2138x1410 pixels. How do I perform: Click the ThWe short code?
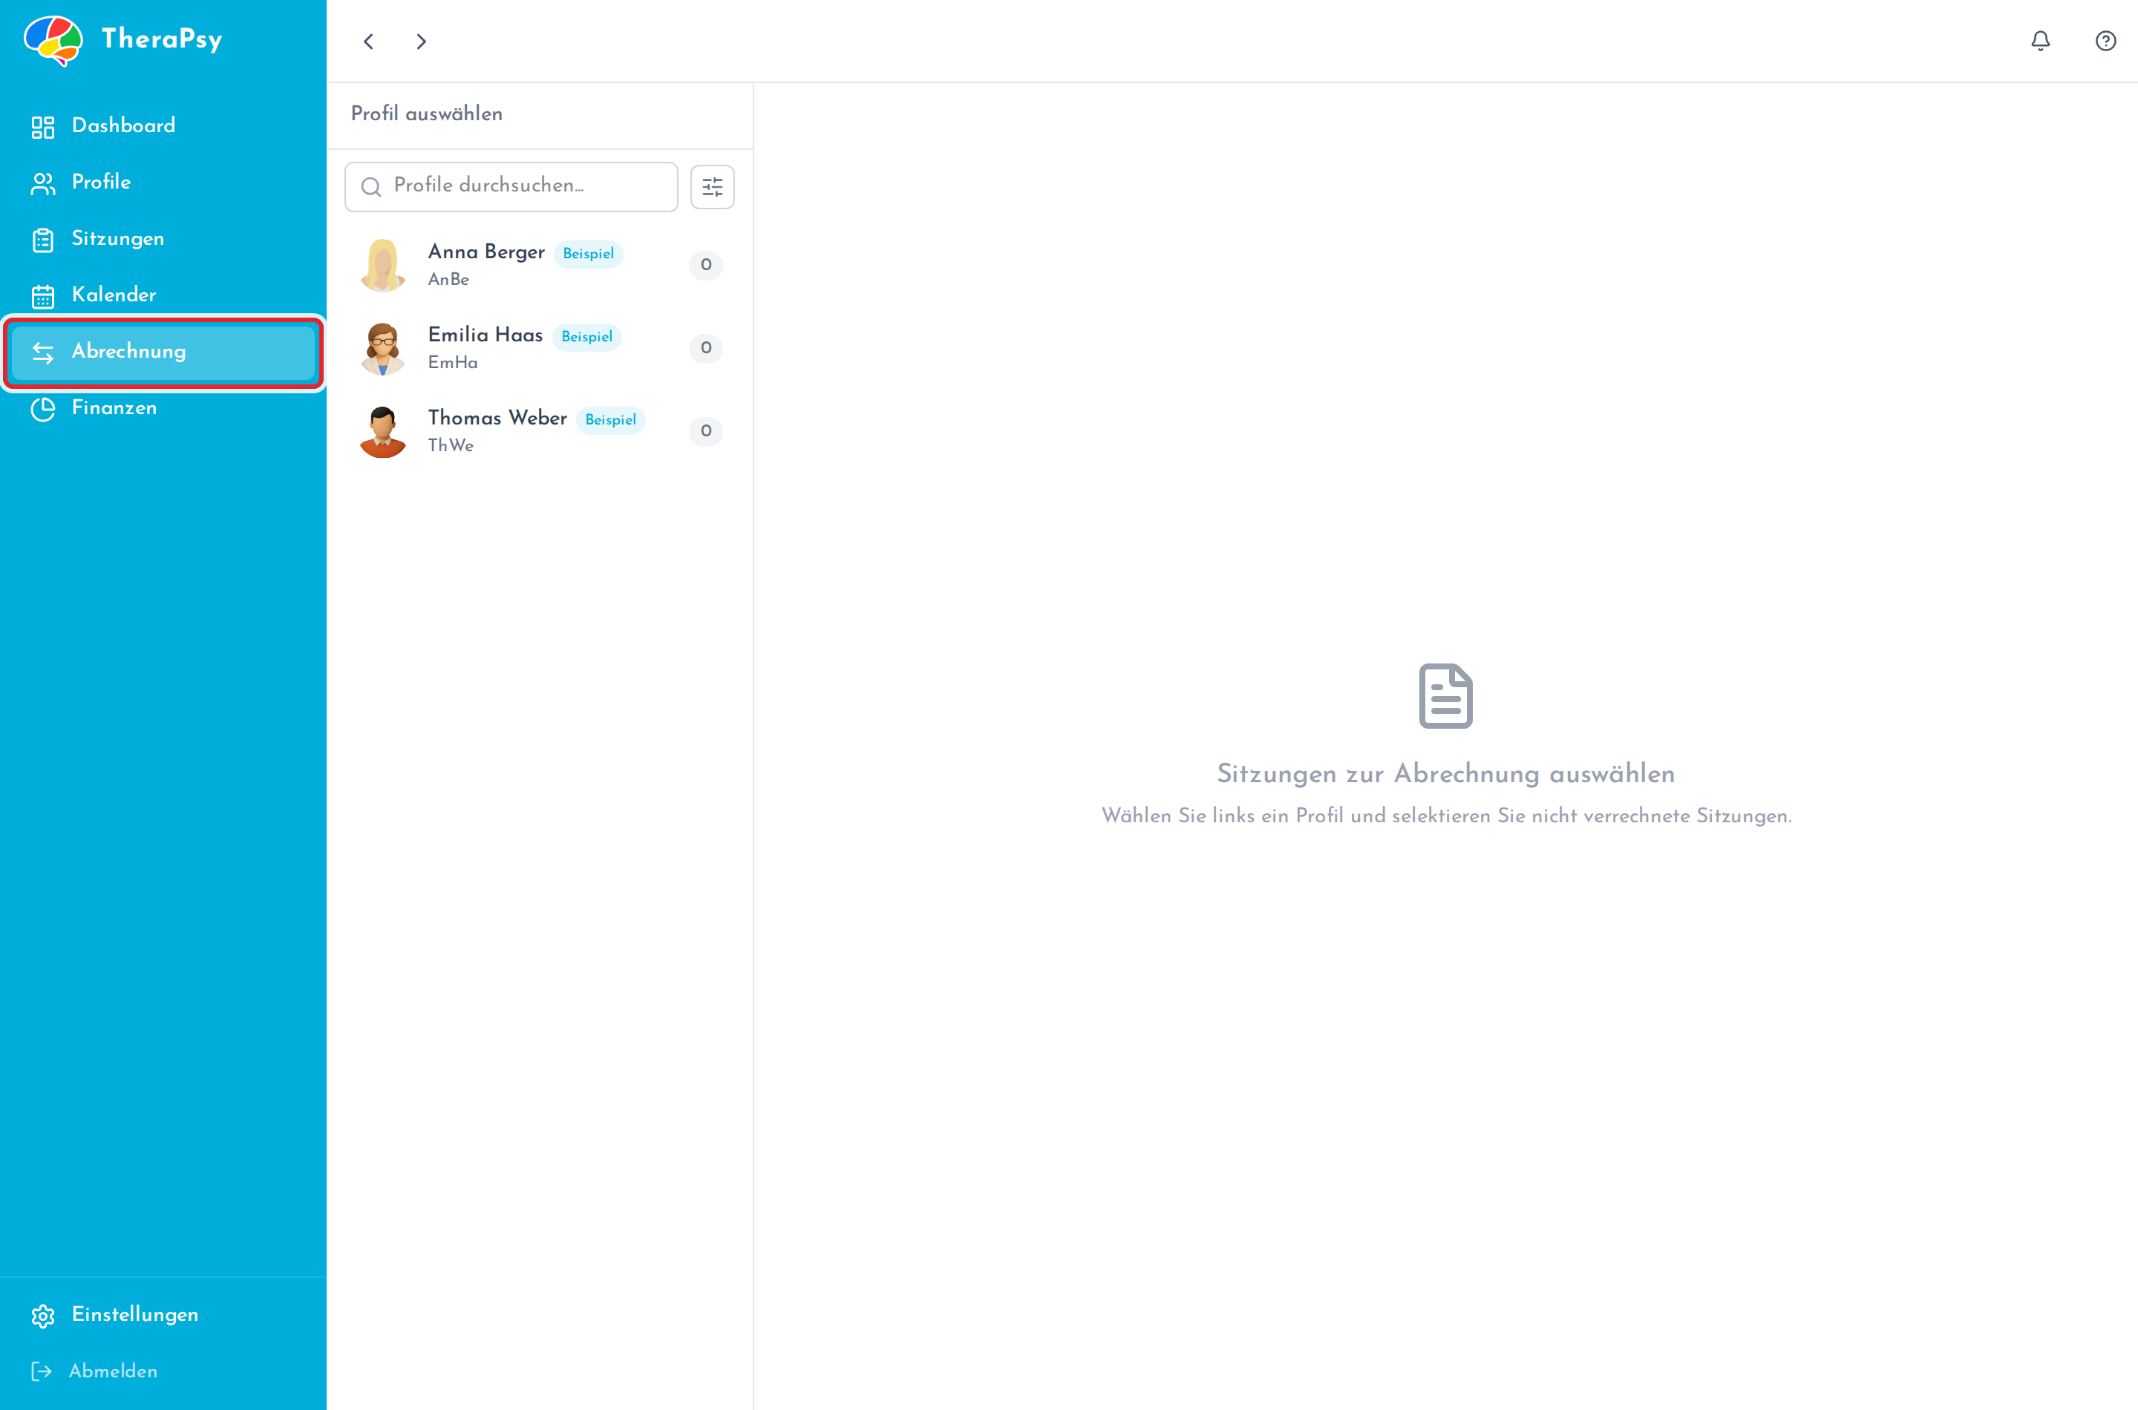[451, 446]
